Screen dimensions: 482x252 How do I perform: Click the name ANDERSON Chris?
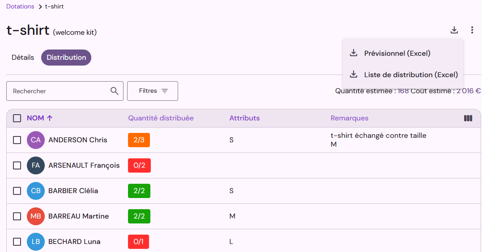point(78,140)
